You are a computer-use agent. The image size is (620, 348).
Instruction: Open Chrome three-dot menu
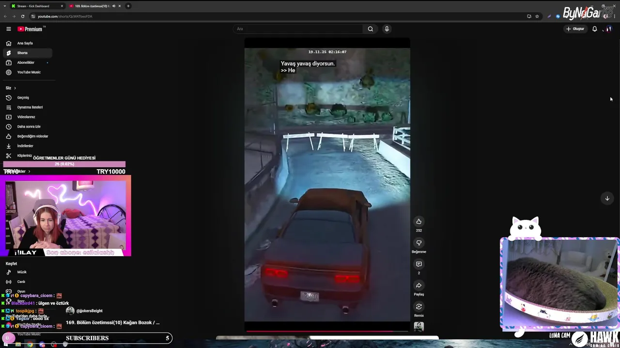(x=614, y=16)
